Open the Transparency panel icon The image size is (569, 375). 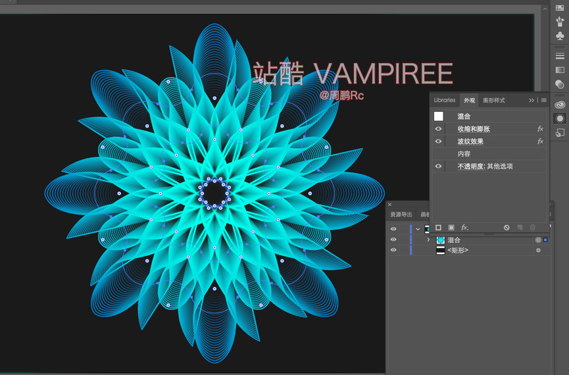[560, 84]
